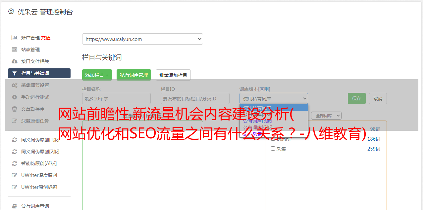Click the 私有词库管理 button
Screen dimensions: 423x210
click(134, 75)
